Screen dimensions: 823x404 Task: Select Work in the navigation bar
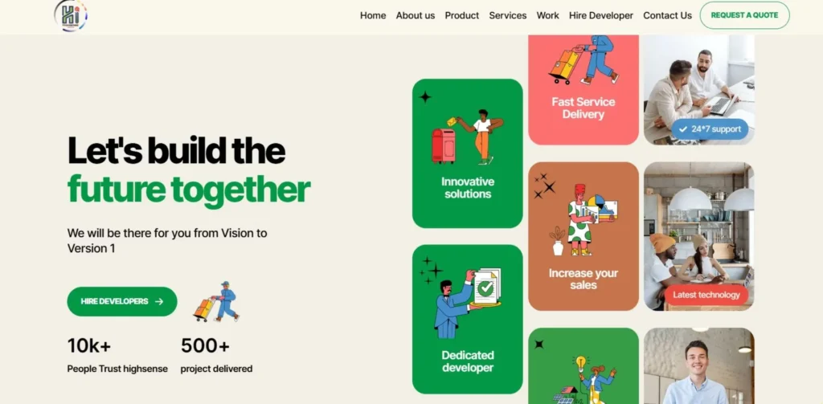[x=547, y=16]
